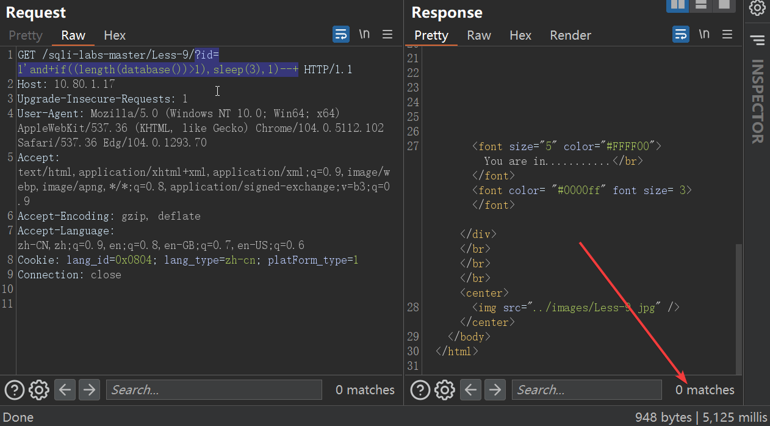Select vertical top-bottom split layout
This screenshot has width=770, height=426.
701,5
